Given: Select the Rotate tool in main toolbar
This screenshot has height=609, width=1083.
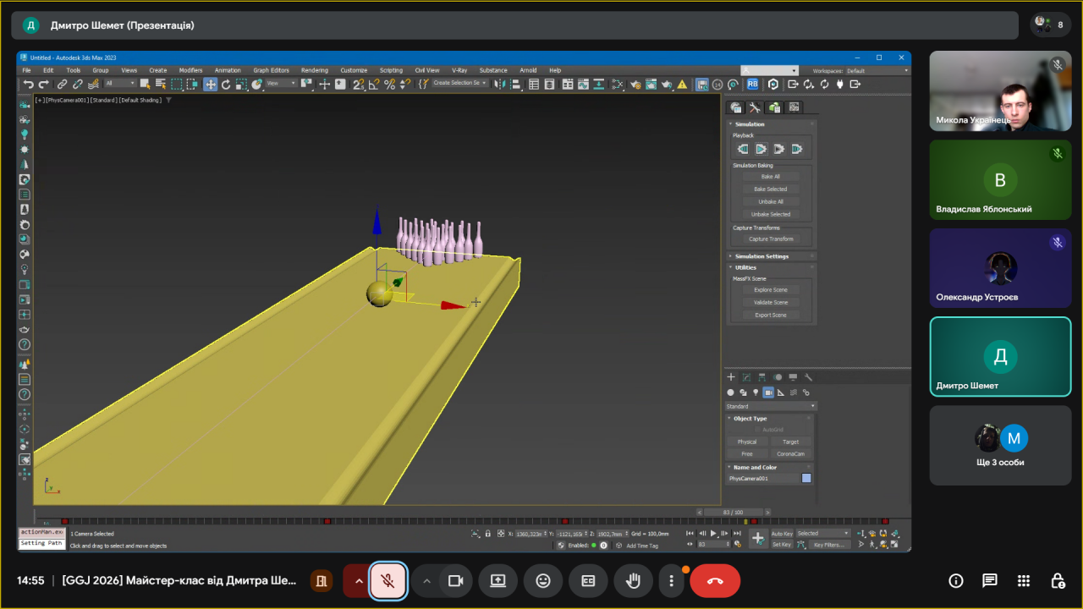Looking at the screenshot, I should point(226,84).
